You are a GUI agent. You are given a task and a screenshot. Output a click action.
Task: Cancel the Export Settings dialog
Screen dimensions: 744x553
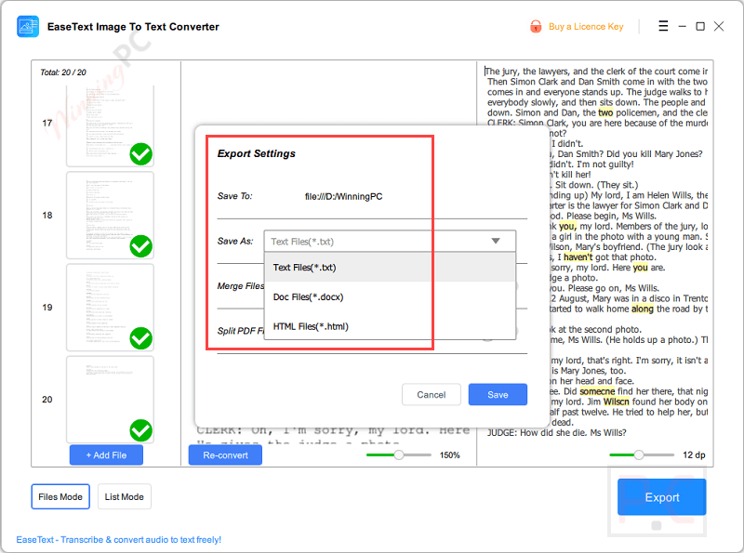click(432, 394)
